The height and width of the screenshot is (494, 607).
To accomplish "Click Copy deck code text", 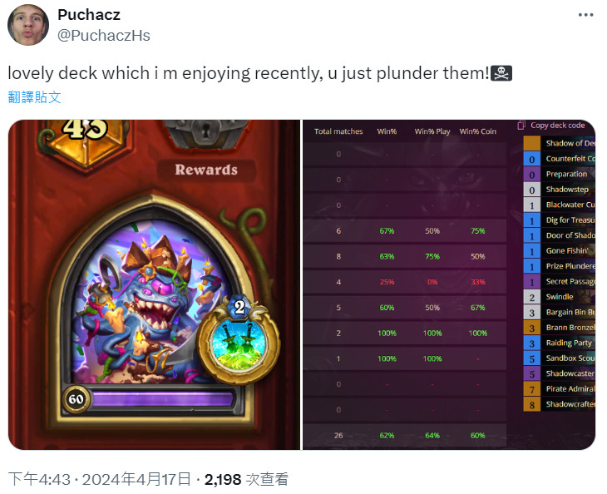I will pos(557,126).
